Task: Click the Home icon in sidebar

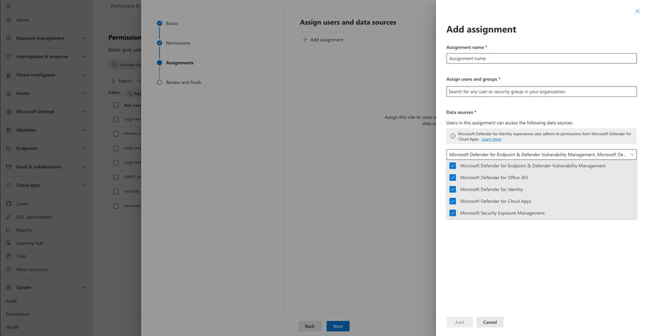Action: pos(8,20)
